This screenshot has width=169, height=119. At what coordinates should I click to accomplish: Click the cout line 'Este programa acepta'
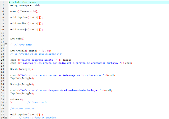pos(41,60)
